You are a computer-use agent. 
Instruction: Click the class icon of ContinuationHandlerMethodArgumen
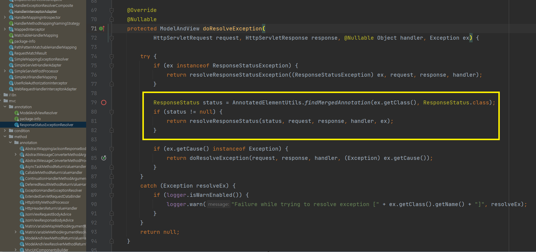click(x=22, y=178)
